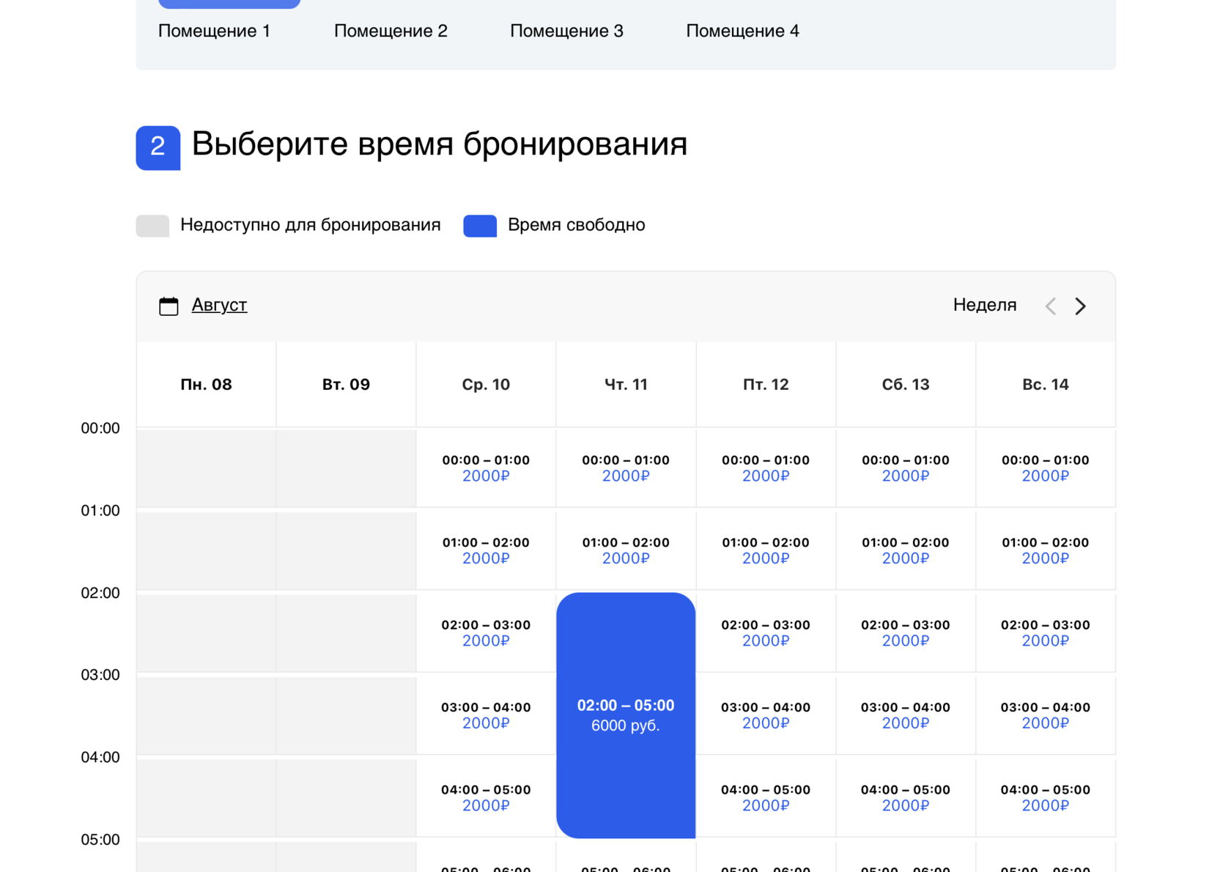Switch to Помещение 1 tab
This screenshot has height=872, width=1231.
click(x=214, y=31)
